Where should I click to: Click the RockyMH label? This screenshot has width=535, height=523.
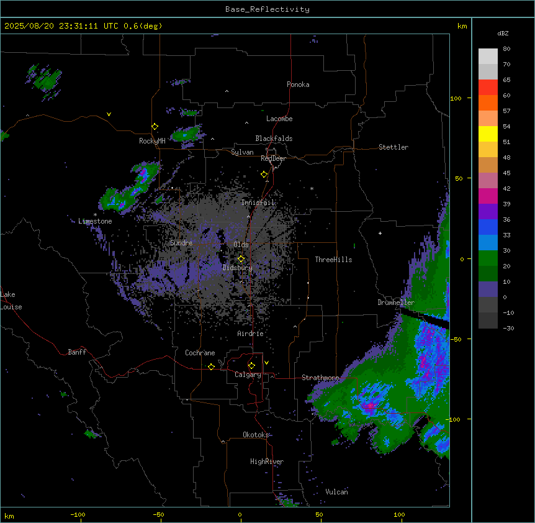click(x=152, y=141)
